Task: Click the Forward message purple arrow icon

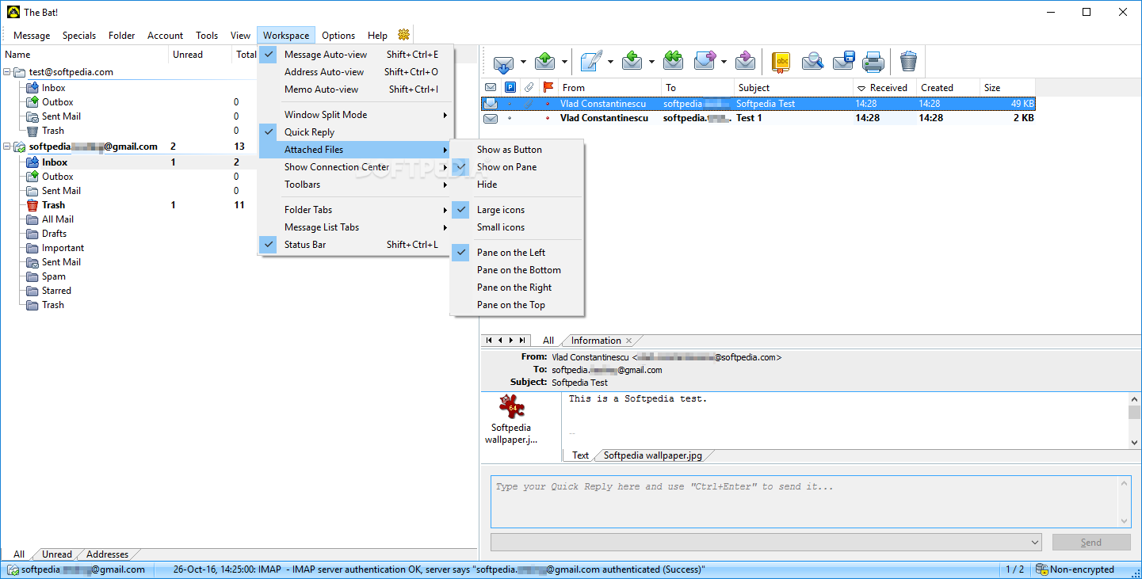Action: coord(705,61)
